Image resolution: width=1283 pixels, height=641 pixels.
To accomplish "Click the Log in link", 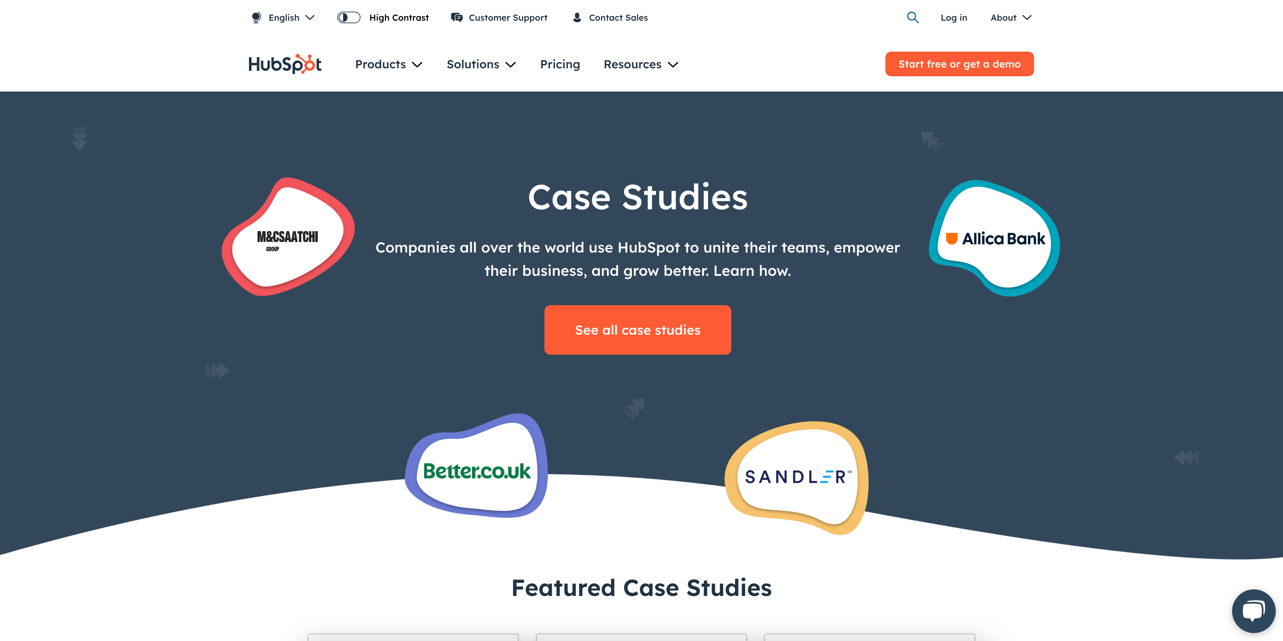I will 952,17.
